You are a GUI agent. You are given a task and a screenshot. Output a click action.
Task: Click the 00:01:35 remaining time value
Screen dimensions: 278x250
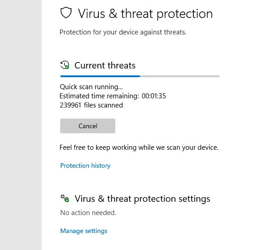pos(153,96)
